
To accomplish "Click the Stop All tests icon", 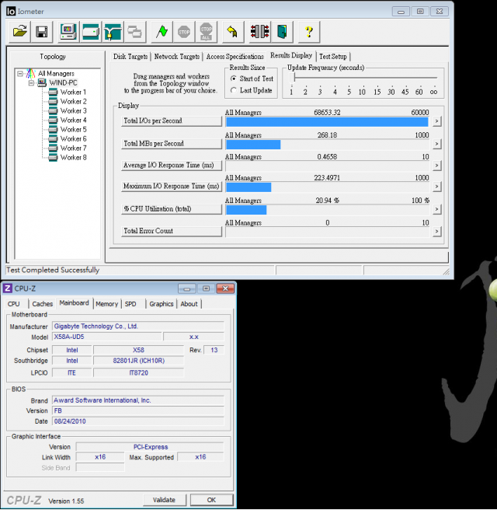I will point(206,32).
